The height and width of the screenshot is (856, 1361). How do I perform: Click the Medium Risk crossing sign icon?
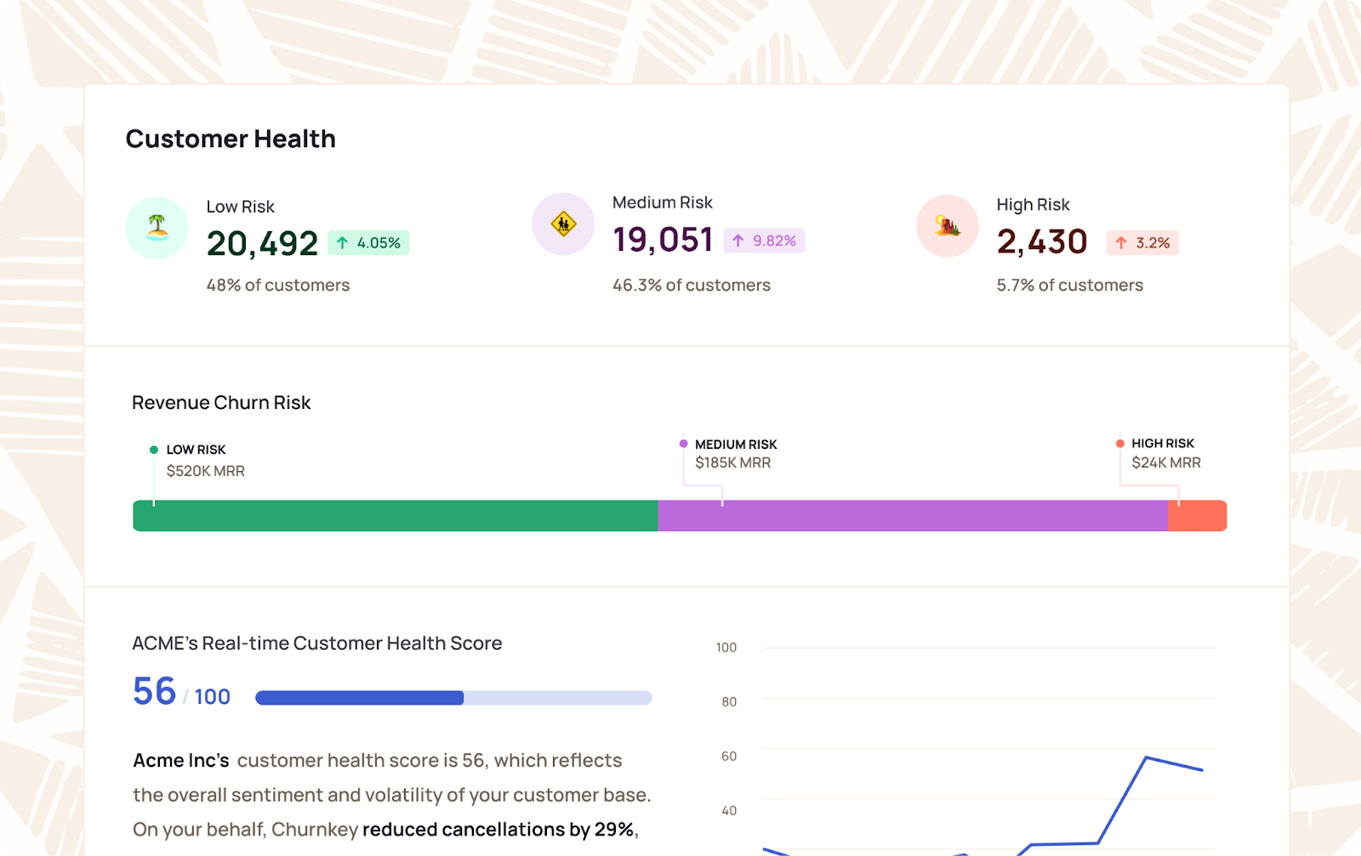(x=563, y=224)
